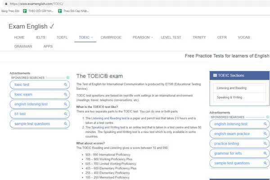Screen dimensions: 270x180
Task: Click the text 405 – 600 Elementary Proficiency Plus
Action: pos(111,168)
